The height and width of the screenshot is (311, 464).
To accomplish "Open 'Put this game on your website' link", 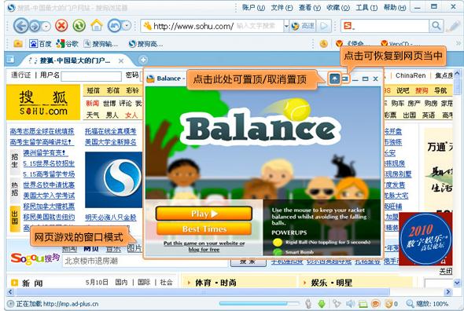I will tap(204, 246).
